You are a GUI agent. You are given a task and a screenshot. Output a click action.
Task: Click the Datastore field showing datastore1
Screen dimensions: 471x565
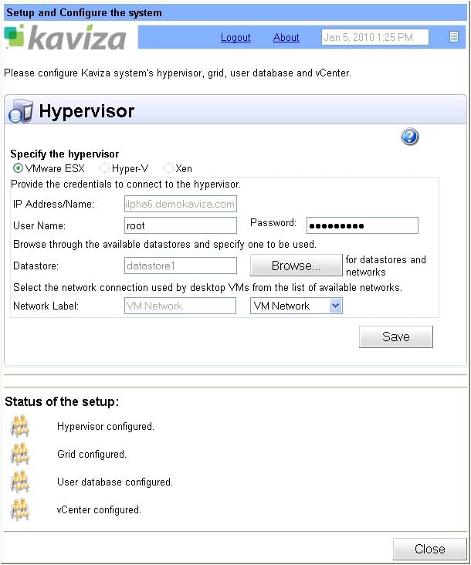pyautogui.click(x=181, y=266)
